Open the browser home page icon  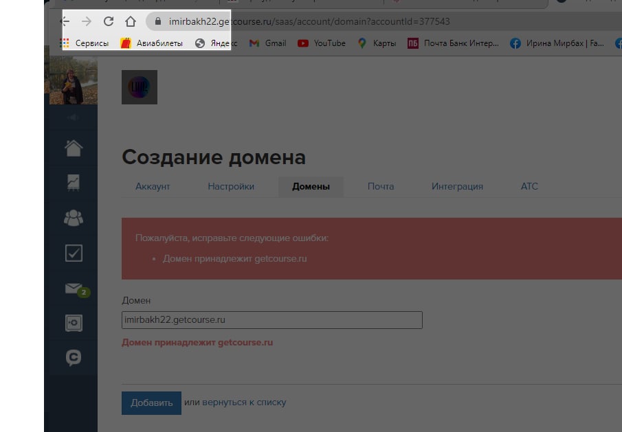131,21
